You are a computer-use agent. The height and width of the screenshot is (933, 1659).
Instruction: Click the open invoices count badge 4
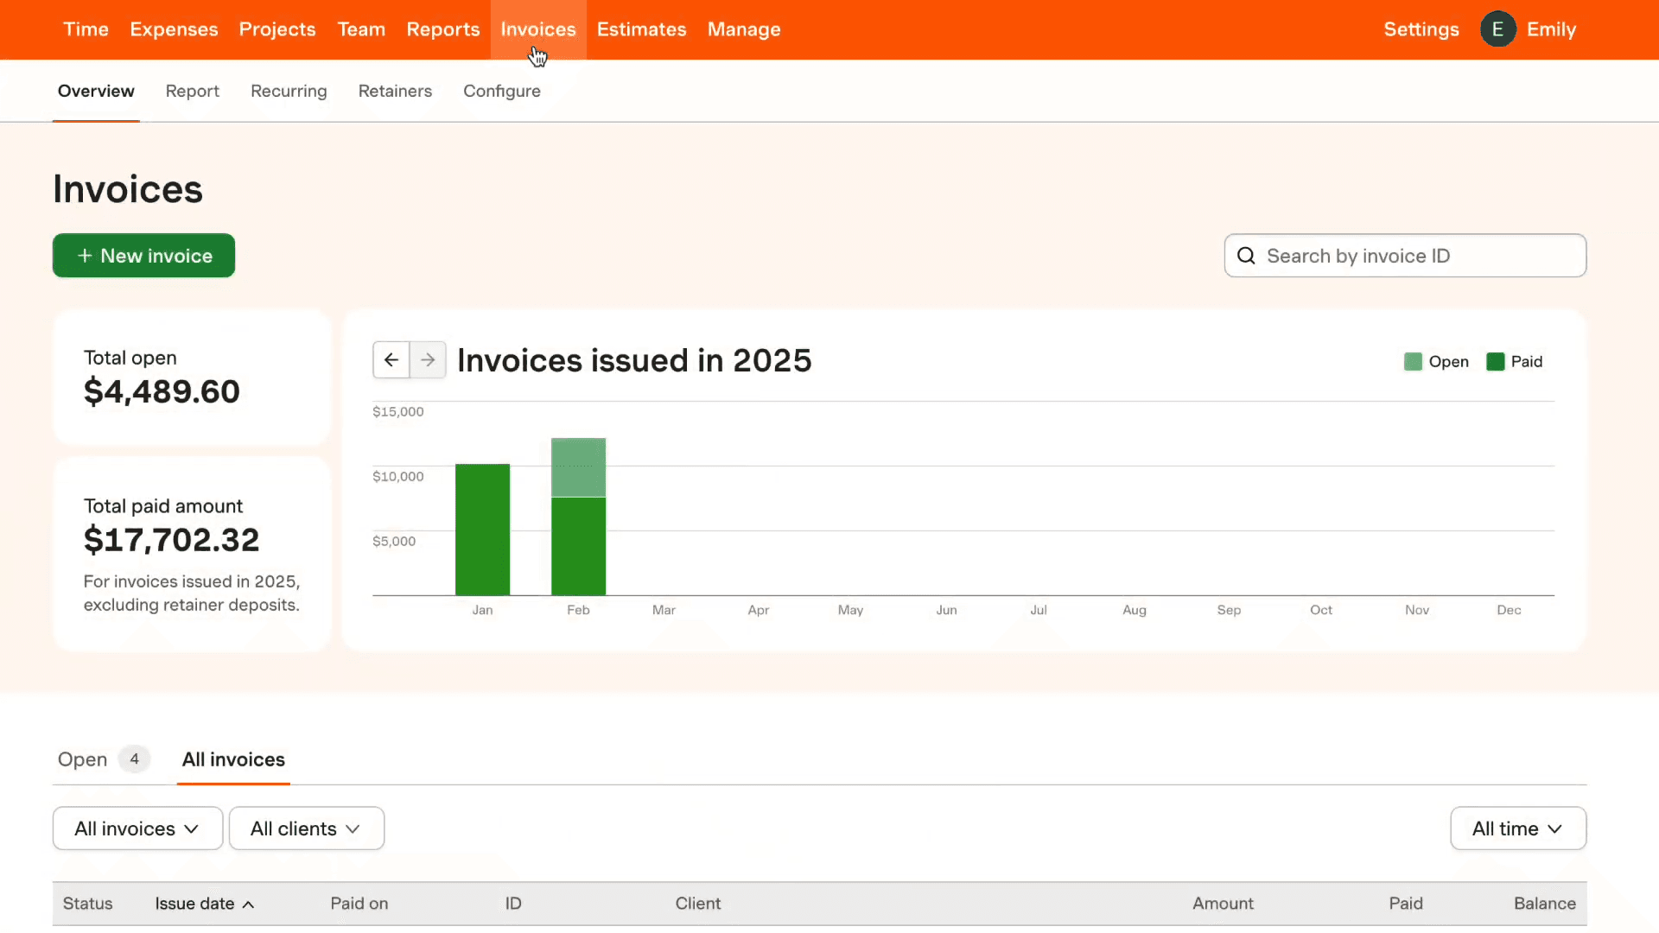pyautogui.click(x=134, y=759)
